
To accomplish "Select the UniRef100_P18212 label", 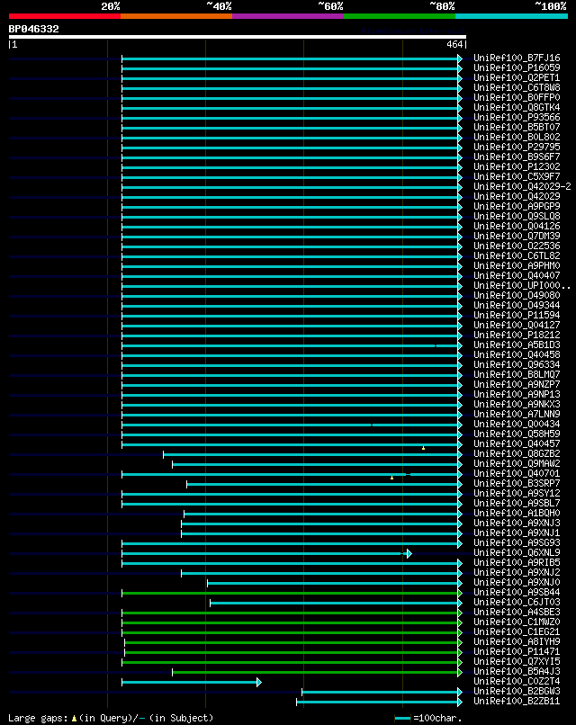I will [517, 335].
